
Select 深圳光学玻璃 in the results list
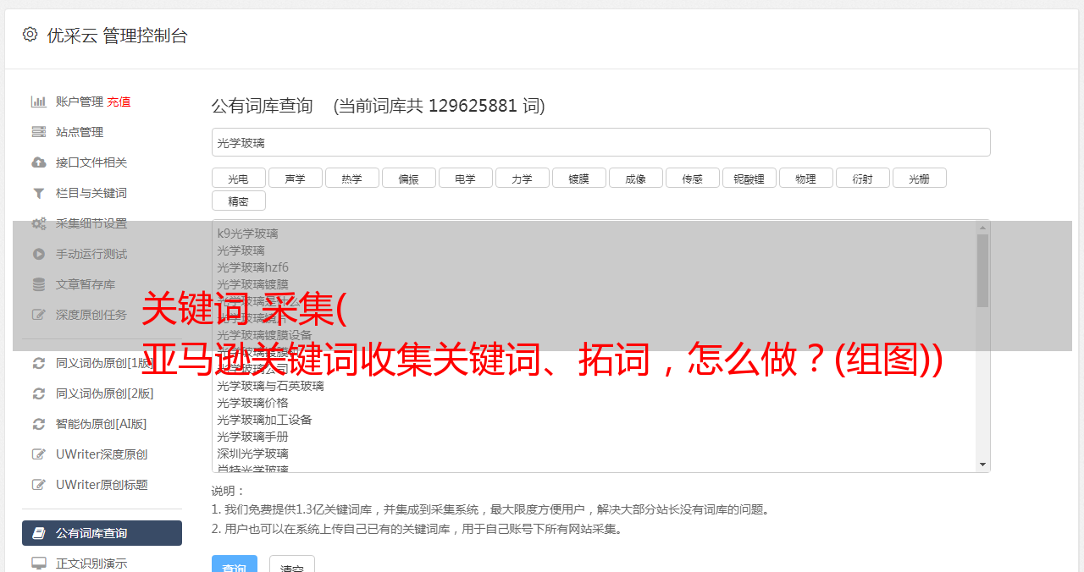[252, 454]
